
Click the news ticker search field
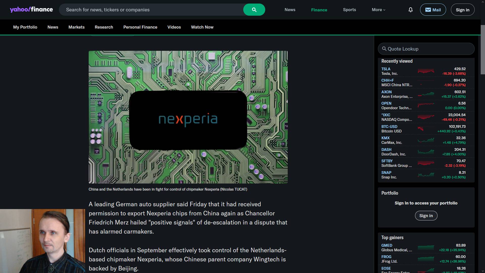[x=152, y=10]
